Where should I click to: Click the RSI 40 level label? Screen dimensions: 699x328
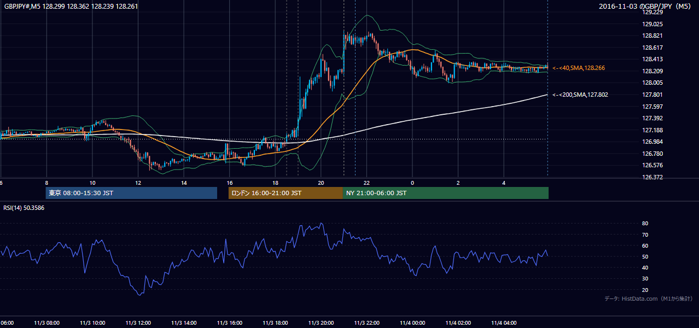(645, 267)
